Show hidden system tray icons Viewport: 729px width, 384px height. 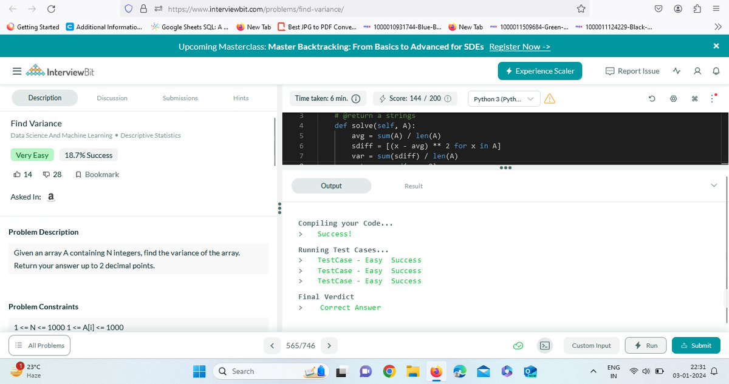[594, 371]
